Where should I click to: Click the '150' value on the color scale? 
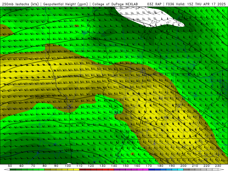[126, 166]
